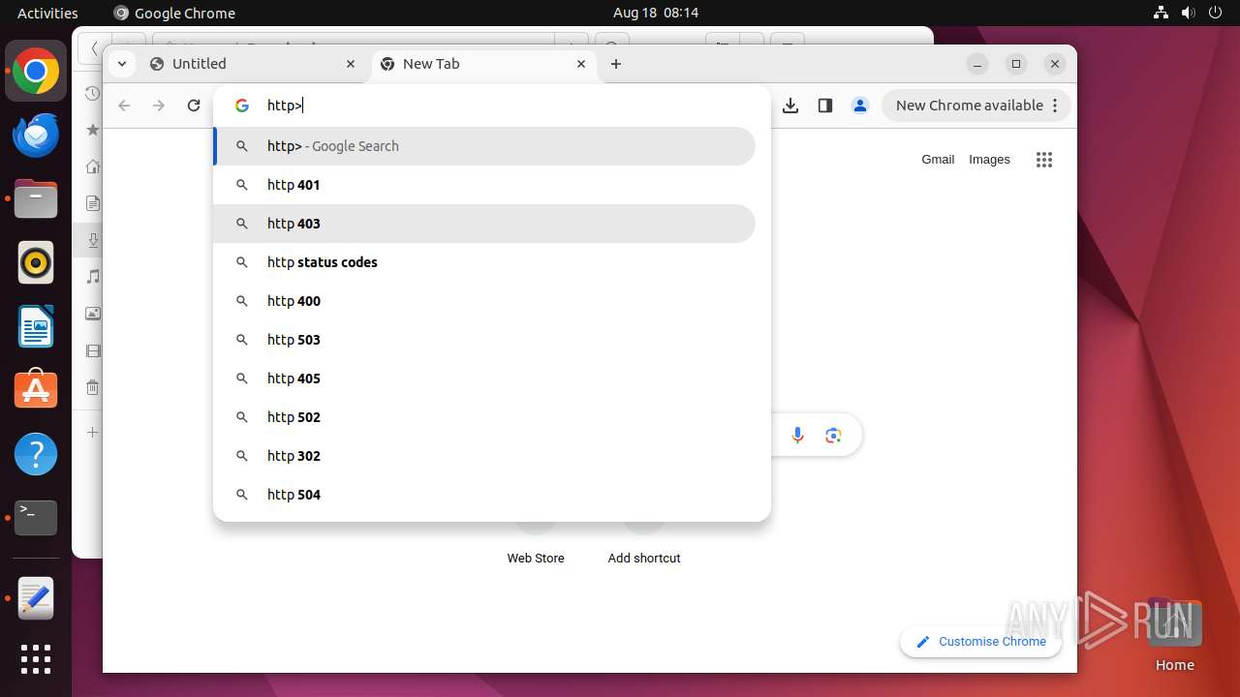Screen dimensions: 1240x697
Task: Click the Google Lens image search icon
Action: pos(833,436)
